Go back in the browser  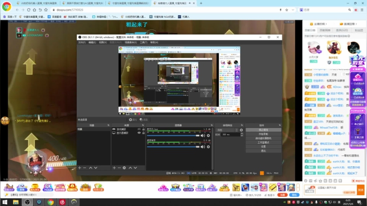click(17, 10)
